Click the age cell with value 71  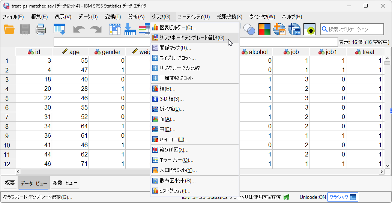[x=71, y=164]
